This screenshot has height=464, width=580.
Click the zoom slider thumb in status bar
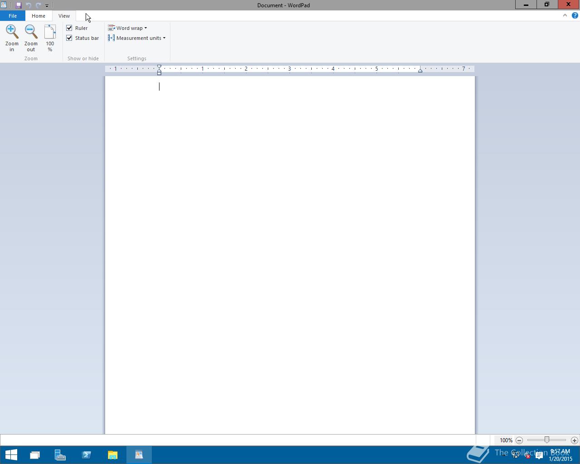click(547, 440)
